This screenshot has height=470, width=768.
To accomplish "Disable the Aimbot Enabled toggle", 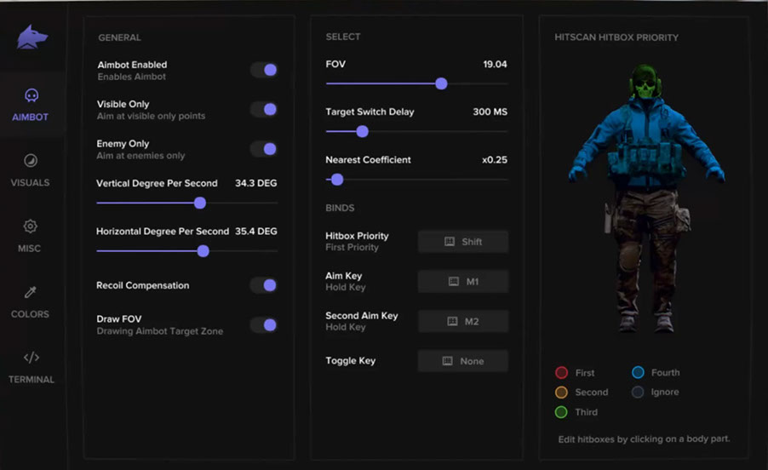I will click(x=265, y=70).
